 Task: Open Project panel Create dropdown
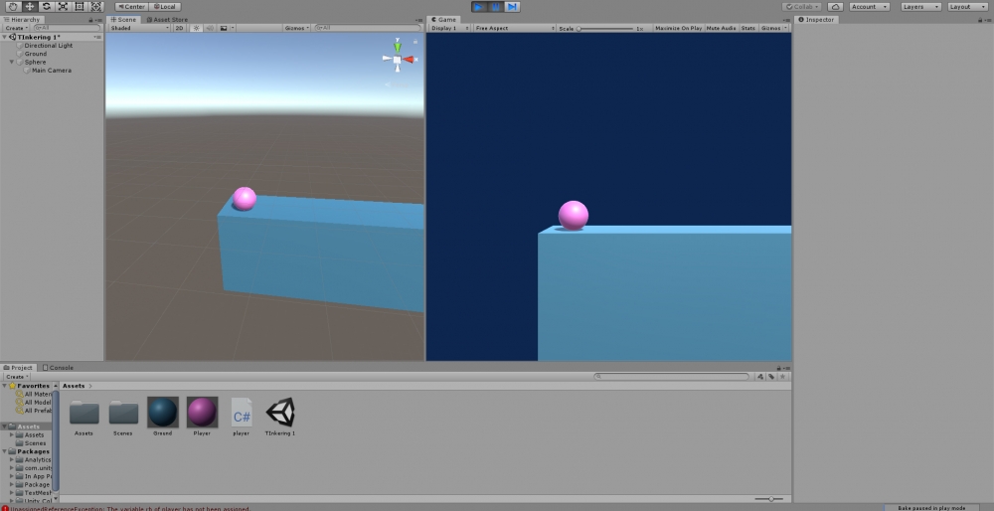pos(17,377)
